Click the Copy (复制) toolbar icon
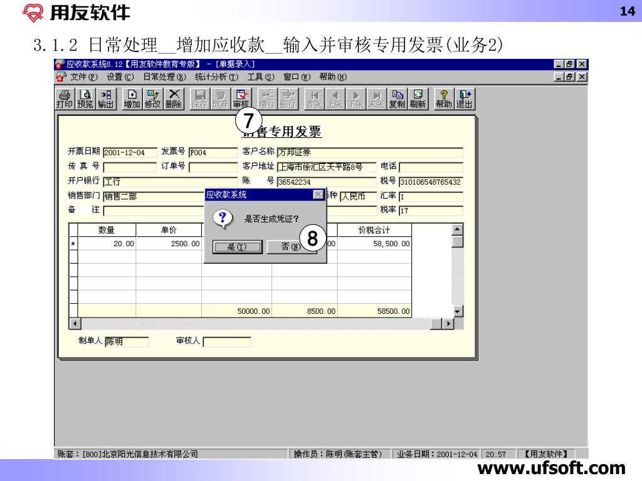The width and height of the screenshot is (642, 481). pos(397,99)
